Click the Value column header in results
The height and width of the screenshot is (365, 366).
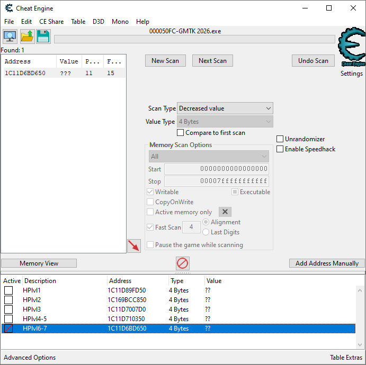pos(69,61)
